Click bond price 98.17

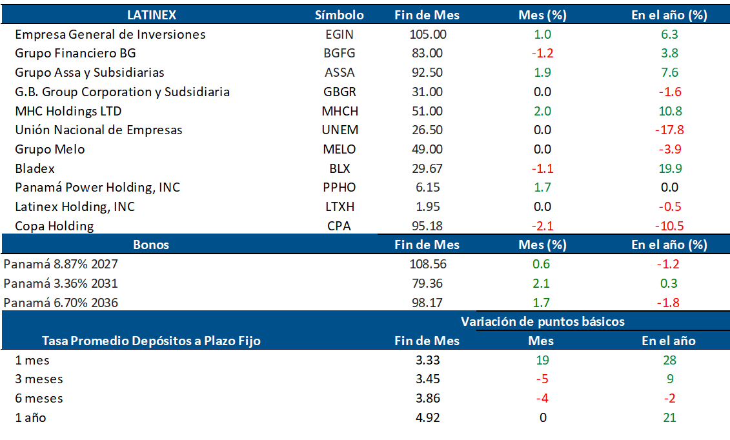[x=427, y=303]
